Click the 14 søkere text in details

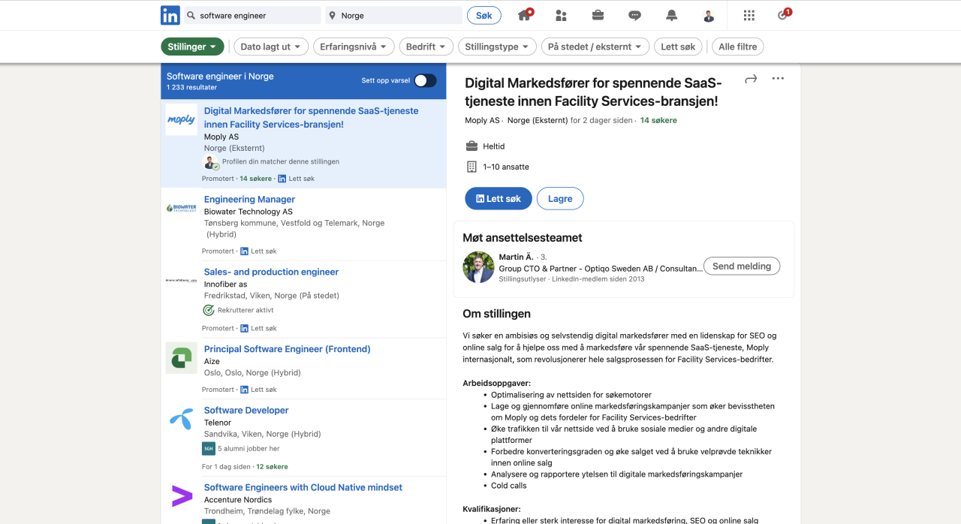[x=658, y=120]
